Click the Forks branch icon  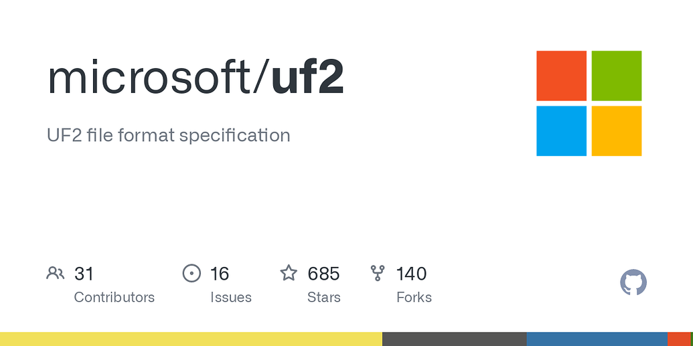tap(378, 273)
